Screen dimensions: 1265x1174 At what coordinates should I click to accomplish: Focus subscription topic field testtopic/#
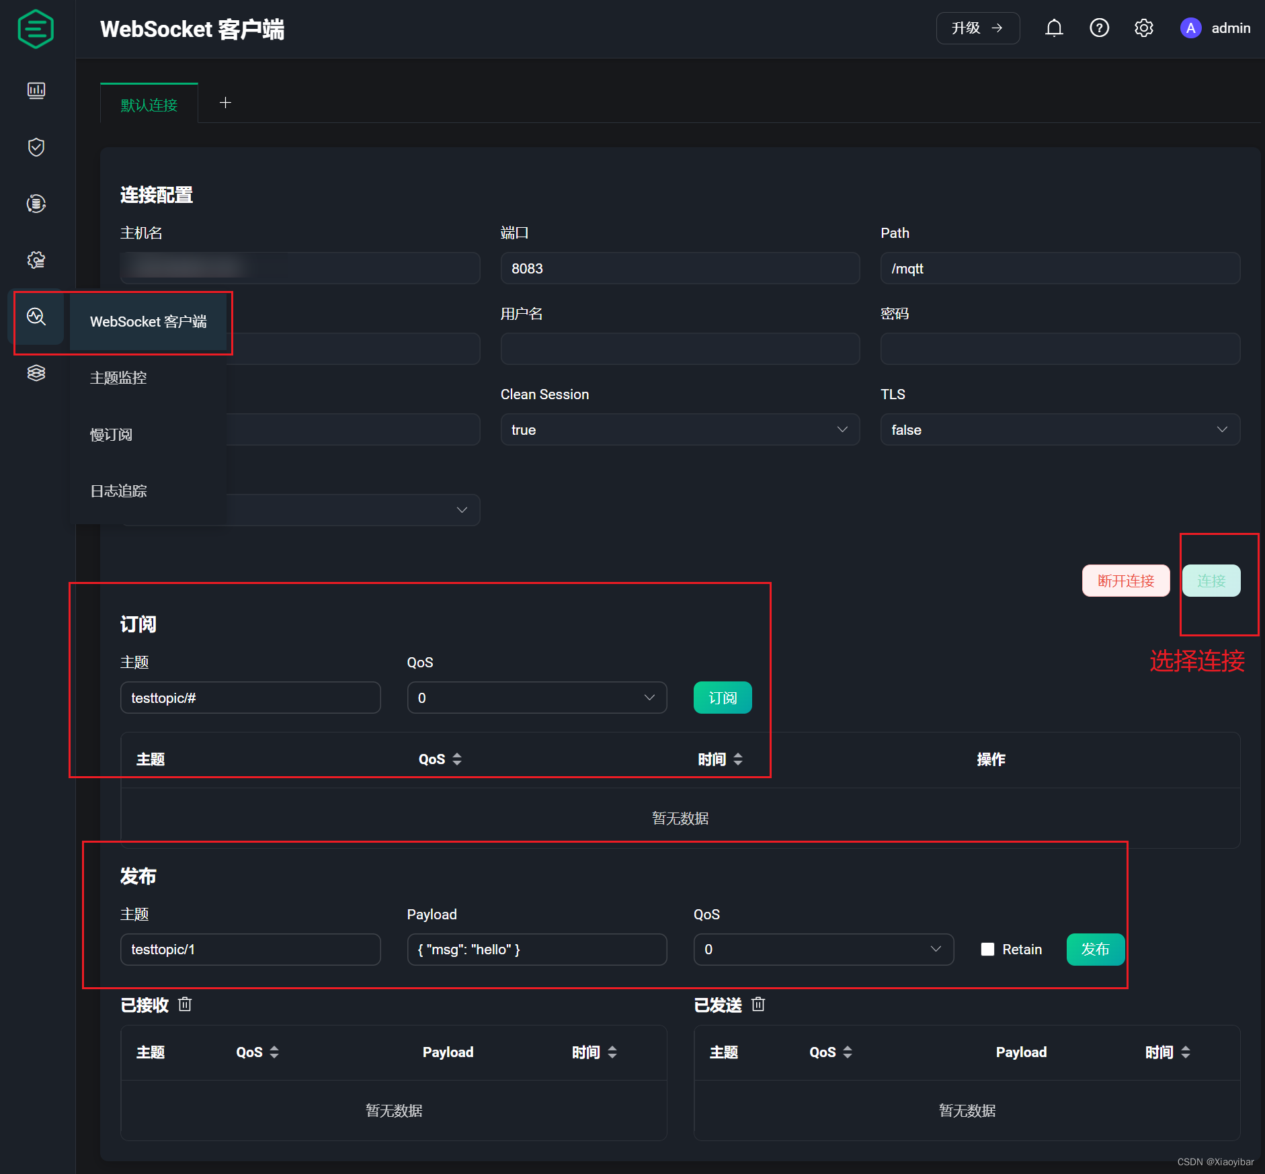250,698
